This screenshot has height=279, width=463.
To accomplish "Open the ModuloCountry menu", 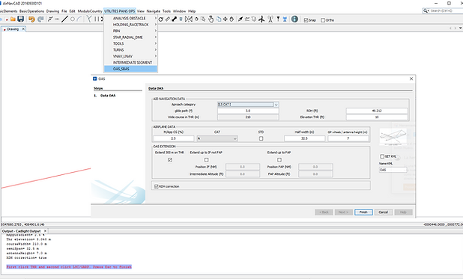I will (x=90, y=11).
